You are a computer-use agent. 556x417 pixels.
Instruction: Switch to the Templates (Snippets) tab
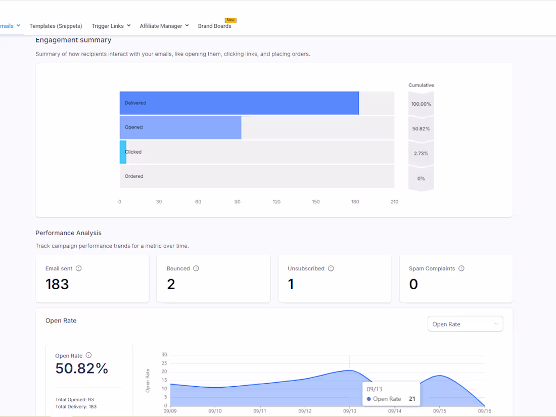[56, 26]
